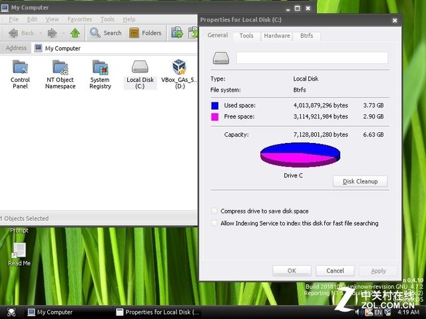Click the Btrfs file system value
This screenshot has height=319, width=426.
[x=300, y=90]
